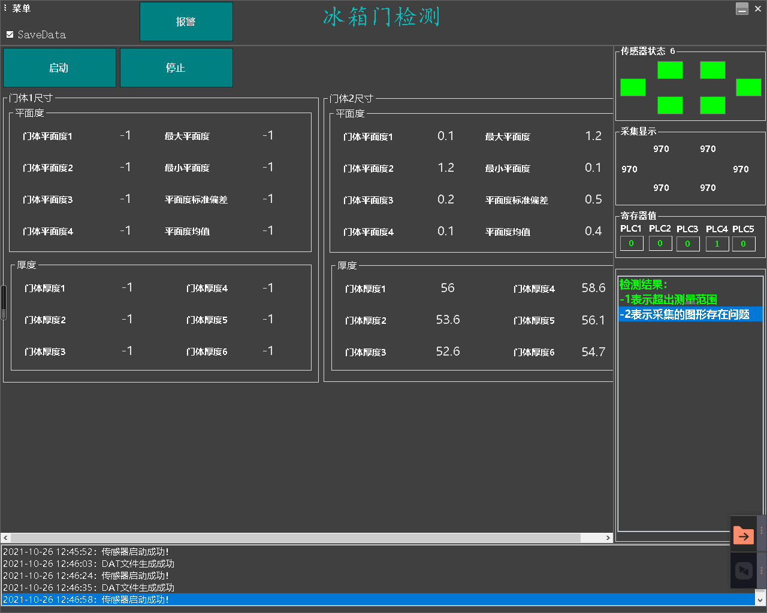Click 门体2 门体厚度1 value 56
The width and height of the screenshot is (767, 613).
pos(448,288)
